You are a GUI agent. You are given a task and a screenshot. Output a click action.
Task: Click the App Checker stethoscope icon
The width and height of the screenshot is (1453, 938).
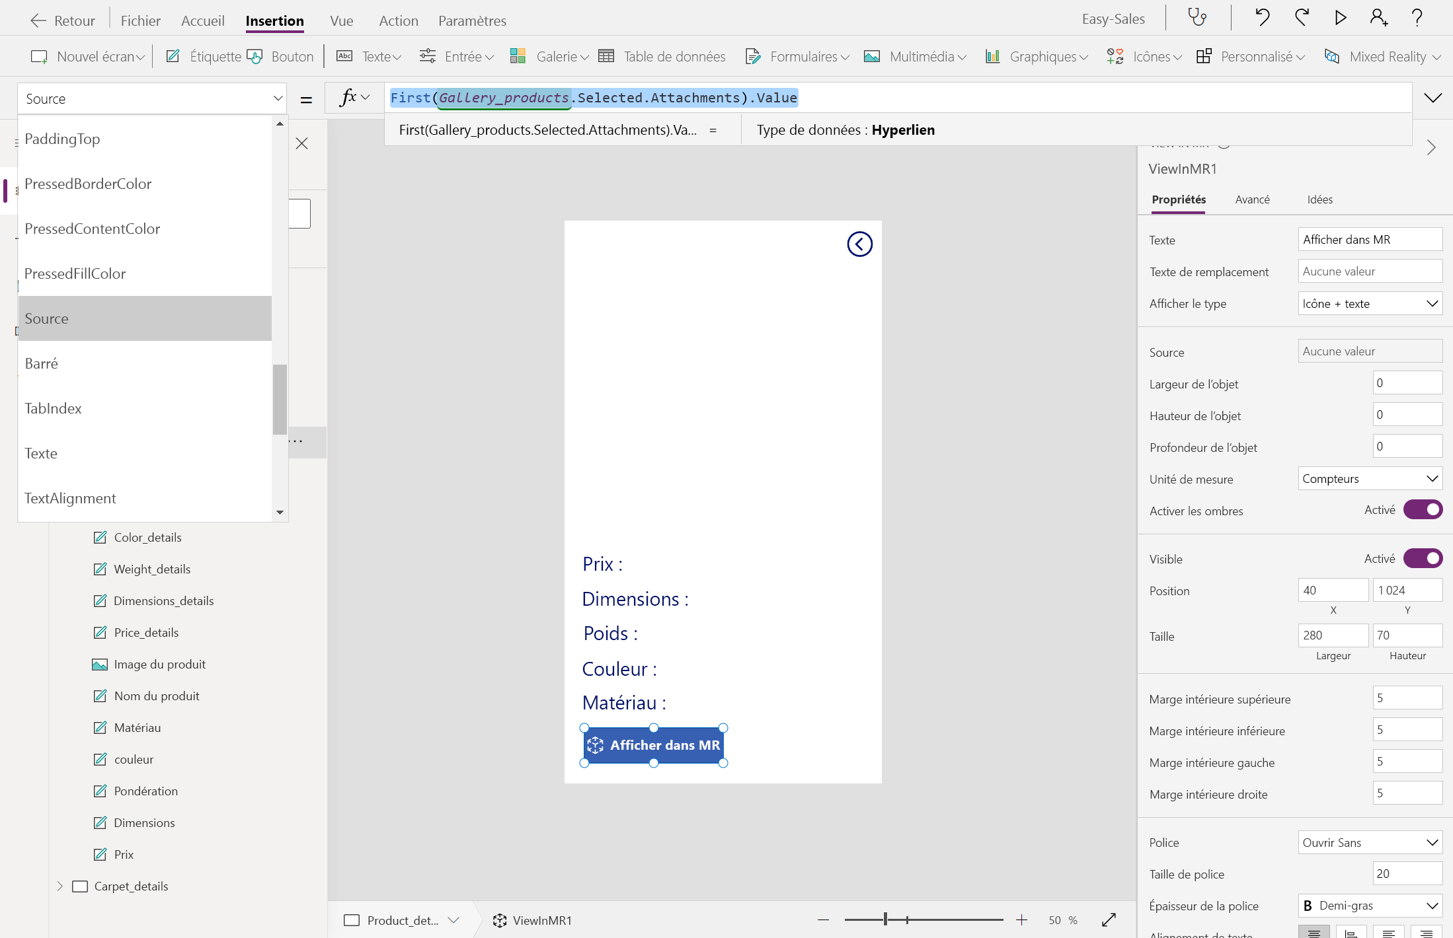click(x=1197, y=18)
